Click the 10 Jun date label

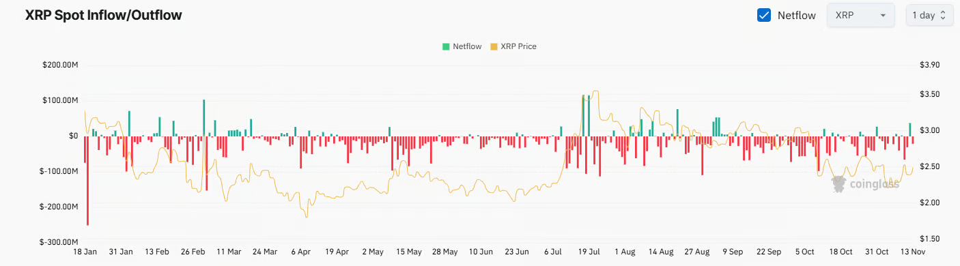click(481, 252)
